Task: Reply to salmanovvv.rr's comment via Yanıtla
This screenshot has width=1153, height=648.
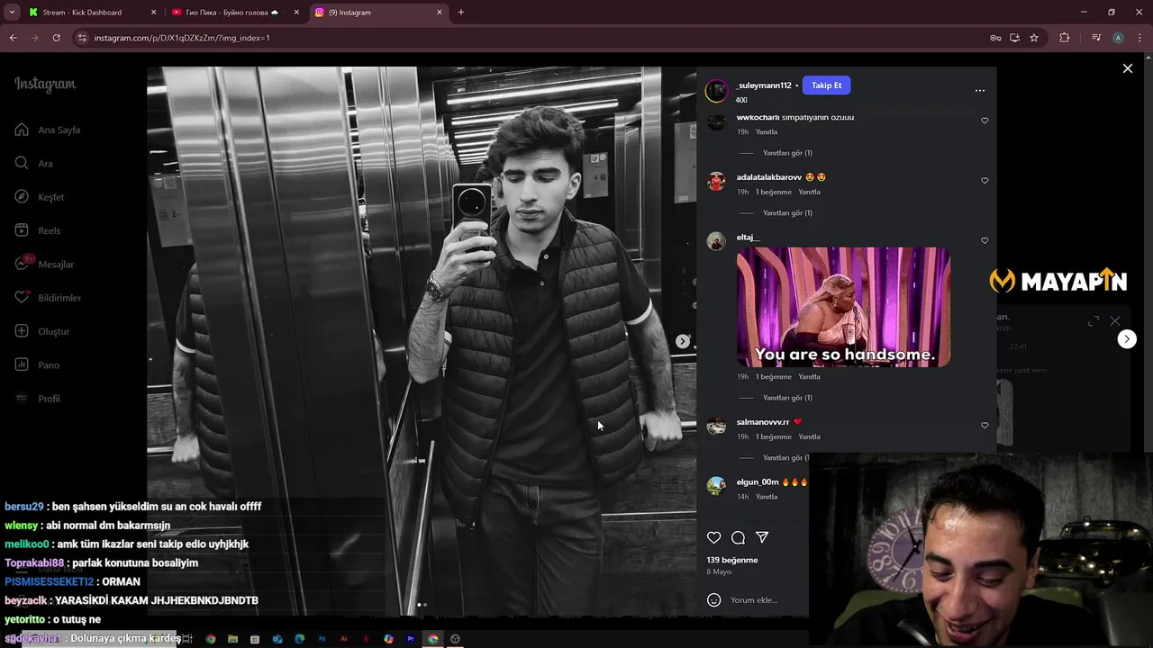Action: pyautogui.click(x=809, y=436)
